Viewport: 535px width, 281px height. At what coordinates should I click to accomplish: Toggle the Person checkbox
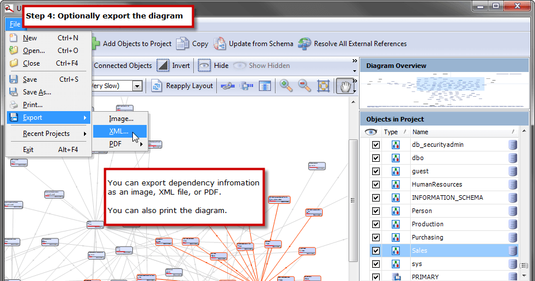point(376,211)
